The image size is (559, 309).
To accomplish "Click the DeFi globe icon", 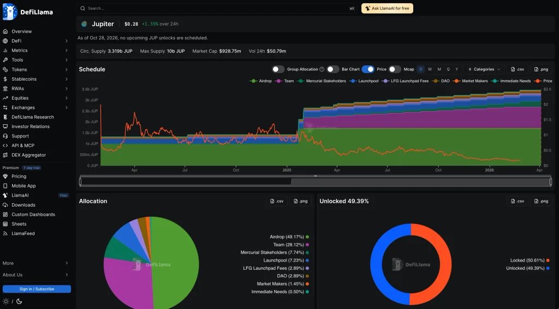I will [5, 41].
